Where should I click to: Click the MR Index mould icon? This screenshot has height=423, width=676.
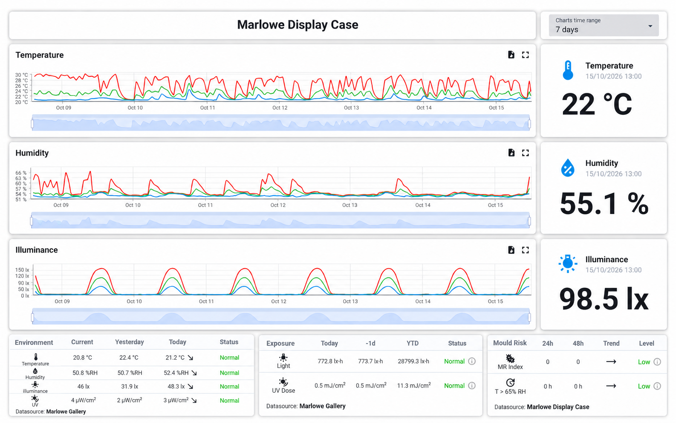(x=510, y=358)
